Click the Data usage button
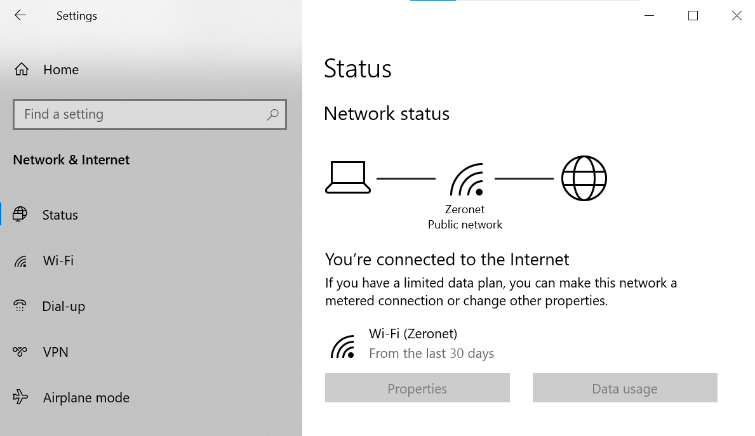 point(625,388)
